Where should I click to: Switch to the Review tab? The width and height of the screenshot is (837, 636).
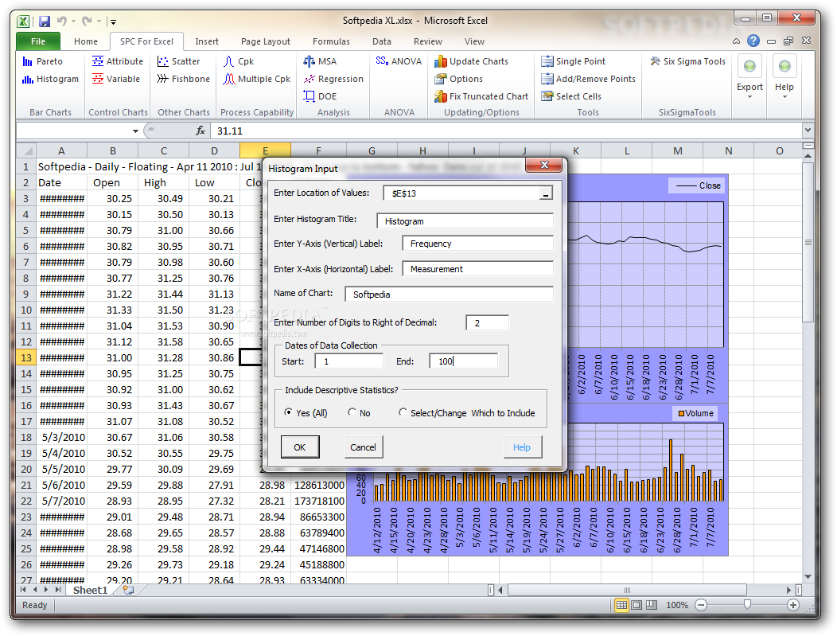coord(427,41)
